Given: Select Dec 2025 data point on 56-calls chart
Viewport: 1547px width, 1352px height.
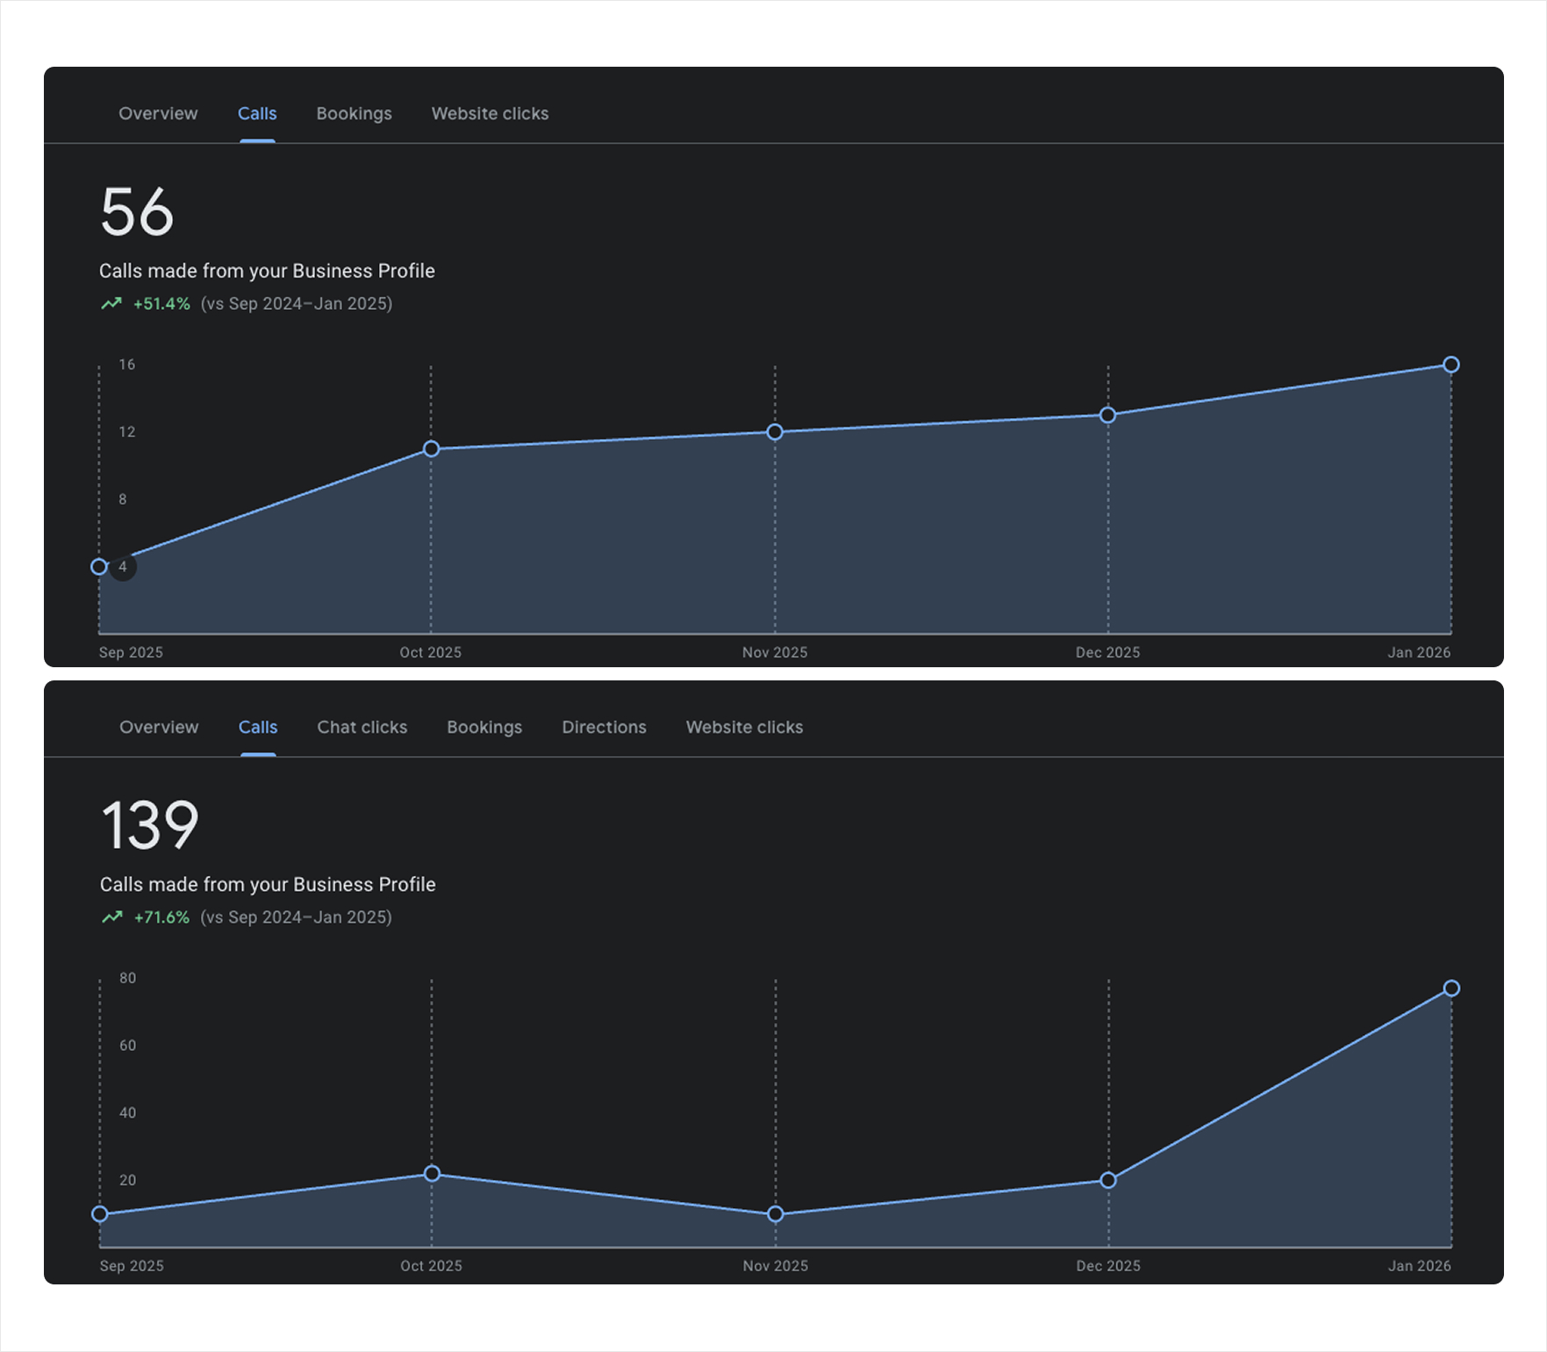Looking at the screenshot, I should coord(1108,415).
